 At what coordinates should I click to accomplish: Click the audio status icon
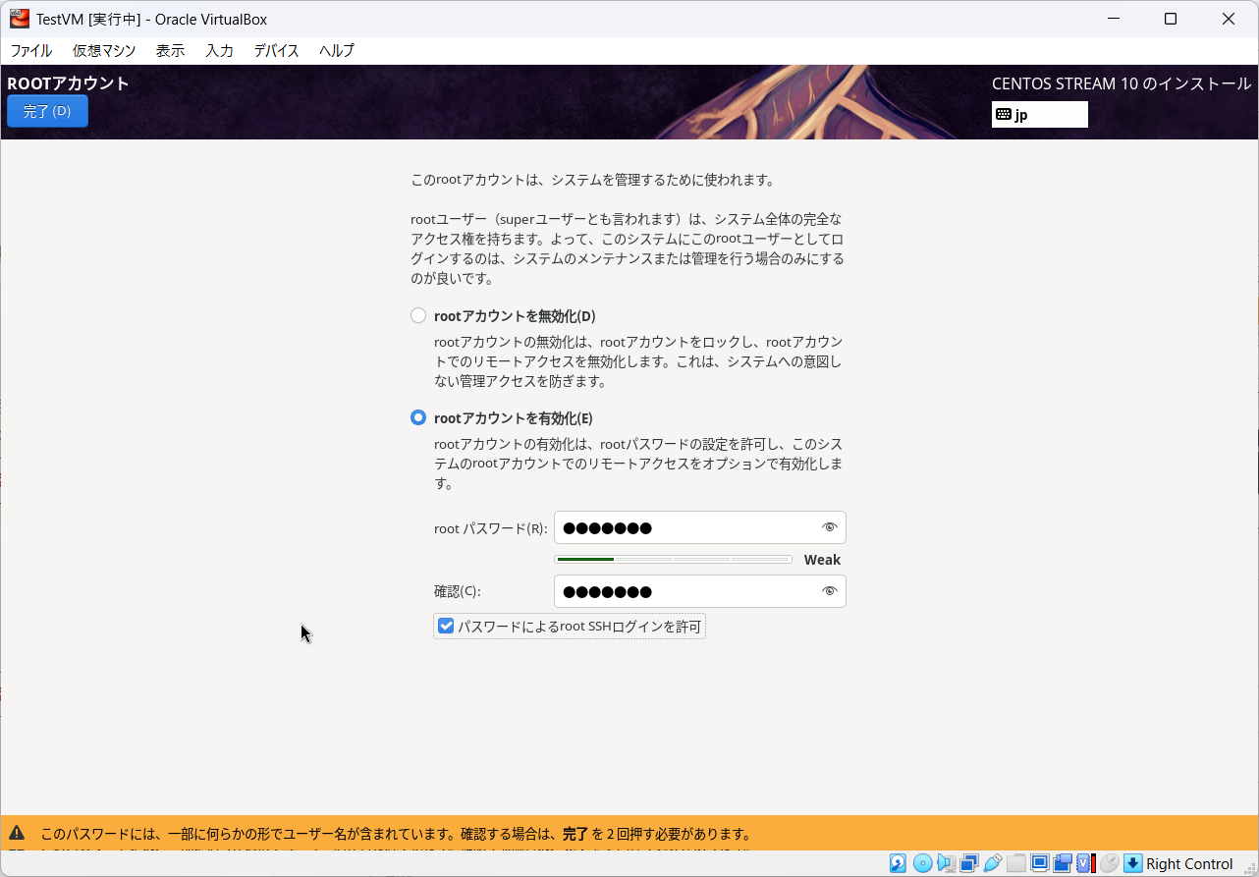[947, 863]
